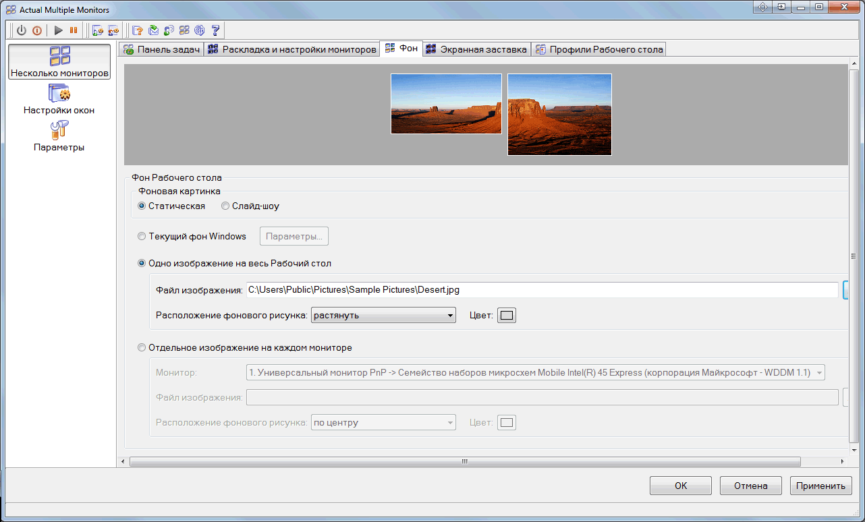The height and width of the screenshot is (522, 865).
Task: Click the app icon in the title bar
Action: tap(10, 9)
